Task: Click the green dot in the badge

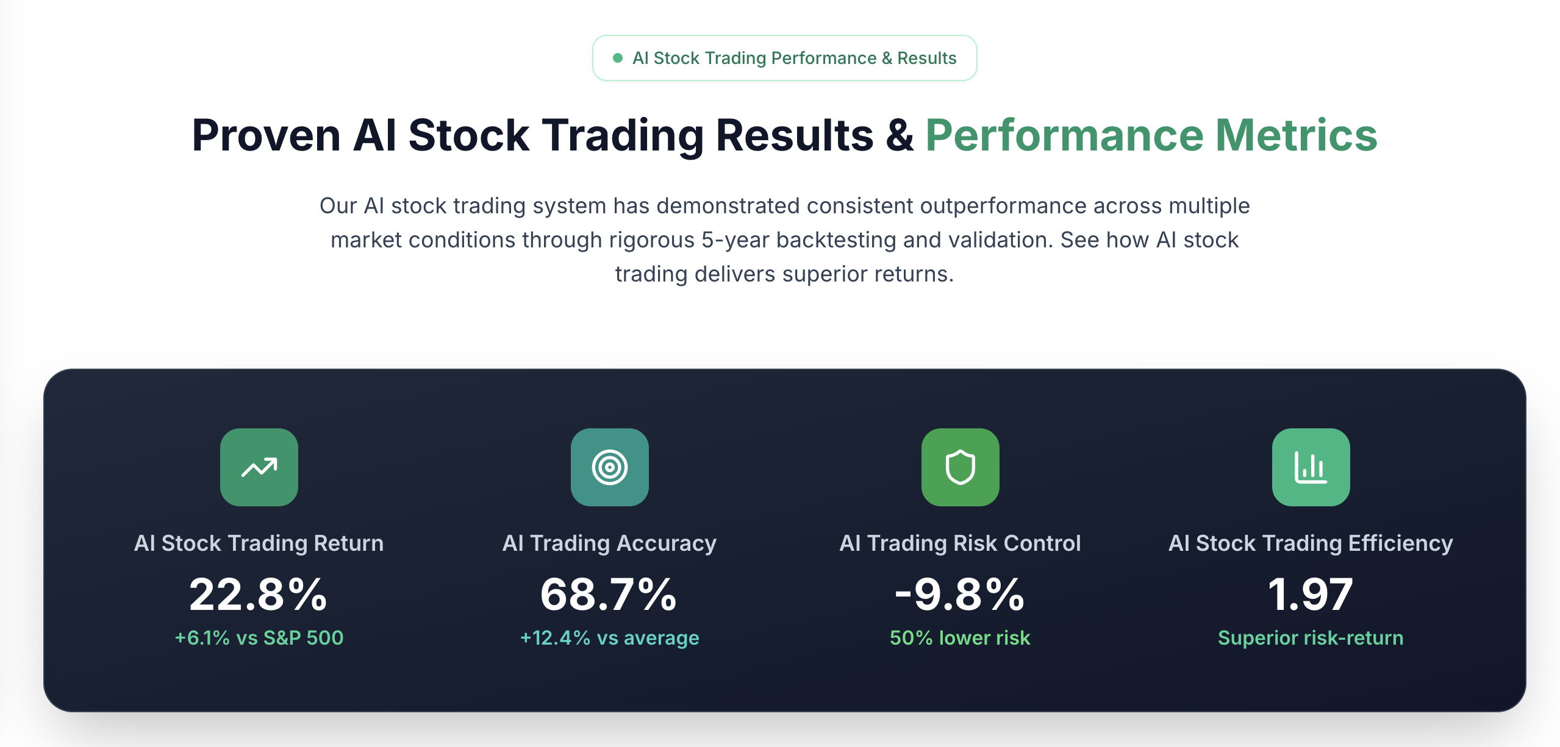Action: pos(617,58)
